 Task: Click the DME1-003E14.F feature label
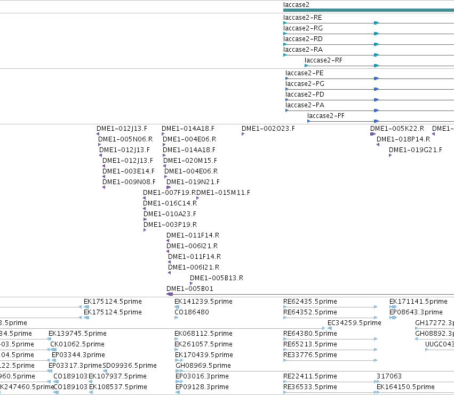coord(129,171)
